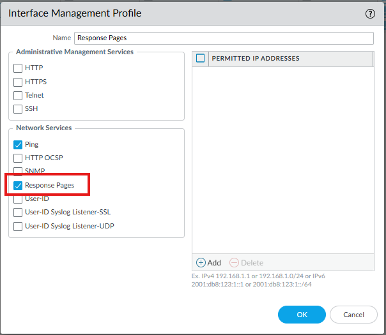386x335 pixels.
Task: Enable the HTTPS checkbox
Action: (18, 82)
